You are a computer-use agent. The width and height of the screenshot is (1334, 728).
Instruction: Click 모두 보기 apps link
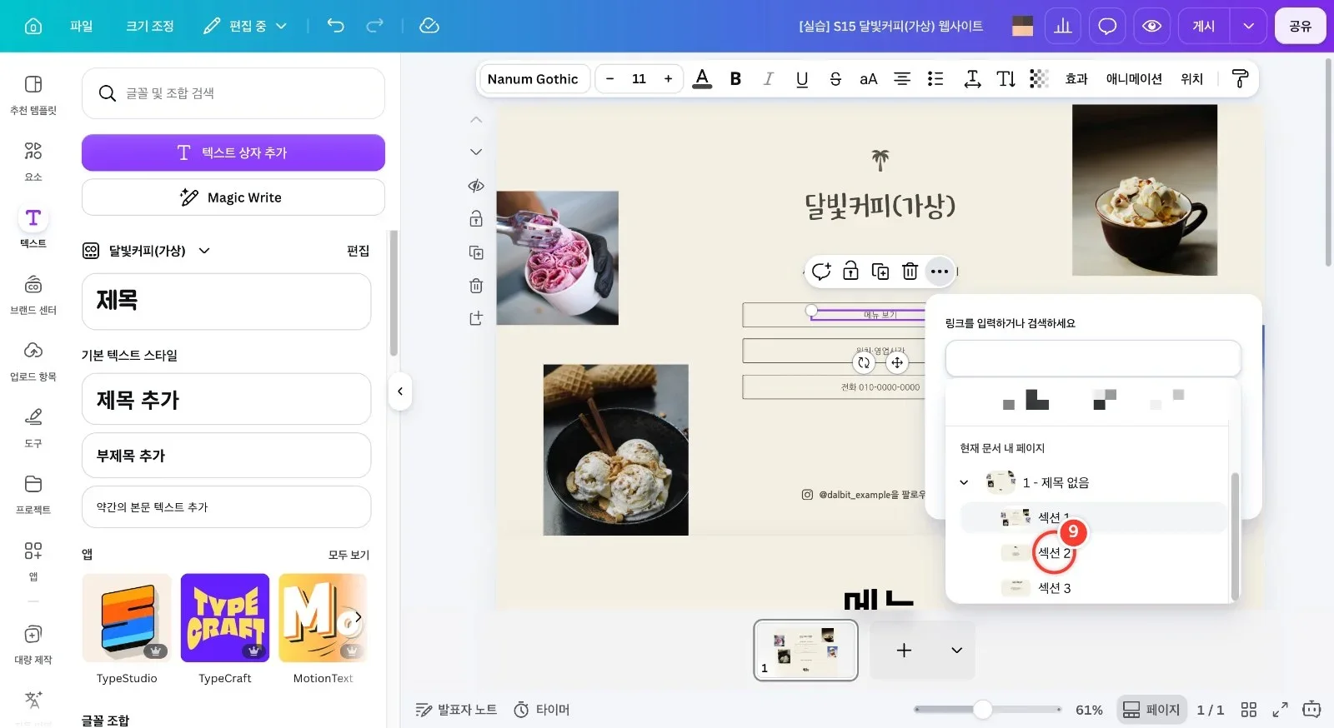point(349,555)
